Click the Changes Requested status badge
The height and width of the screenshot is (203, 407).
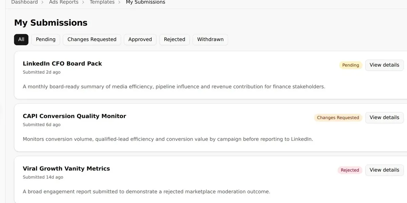[x=338, y=118]
